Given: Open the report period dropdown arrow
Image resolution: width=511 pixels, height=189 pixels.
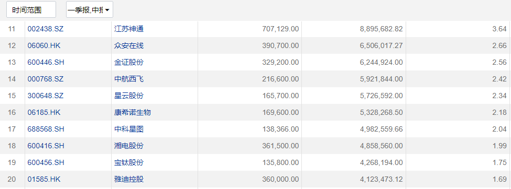Looking at the screenshot, I should pyautogui.click(x=107, y=10).
